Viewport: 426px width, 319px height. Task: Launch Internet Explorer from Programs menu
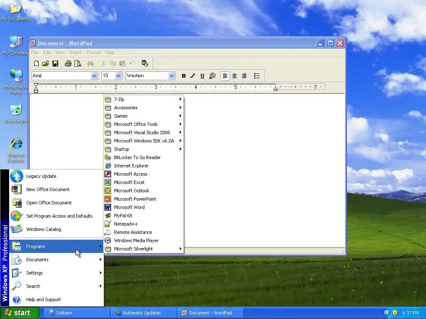pos(144,166)
